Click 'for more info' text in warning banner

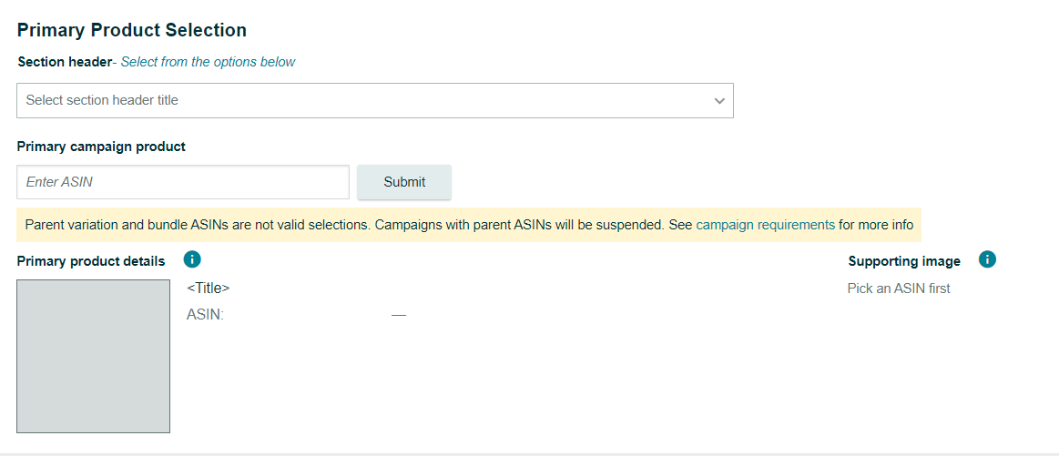click(x=876, y=225)
